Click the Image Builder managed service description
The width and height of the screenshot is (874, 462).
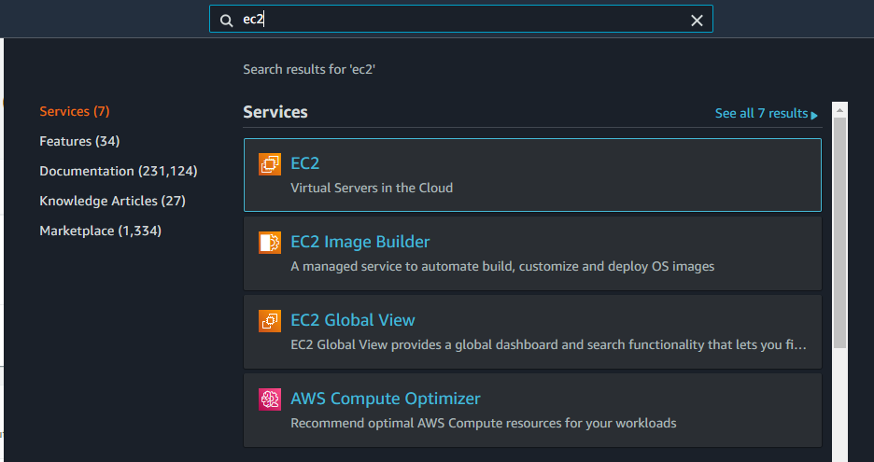coord(502,266)
